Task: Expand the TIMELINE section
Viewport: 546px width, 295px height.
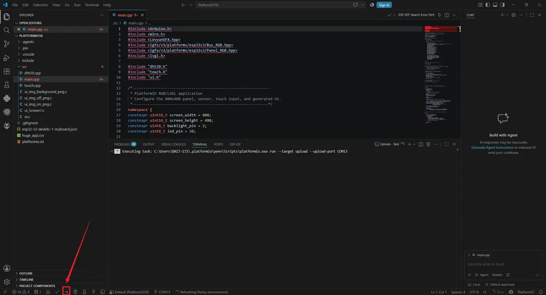Action: pos(61,280)
